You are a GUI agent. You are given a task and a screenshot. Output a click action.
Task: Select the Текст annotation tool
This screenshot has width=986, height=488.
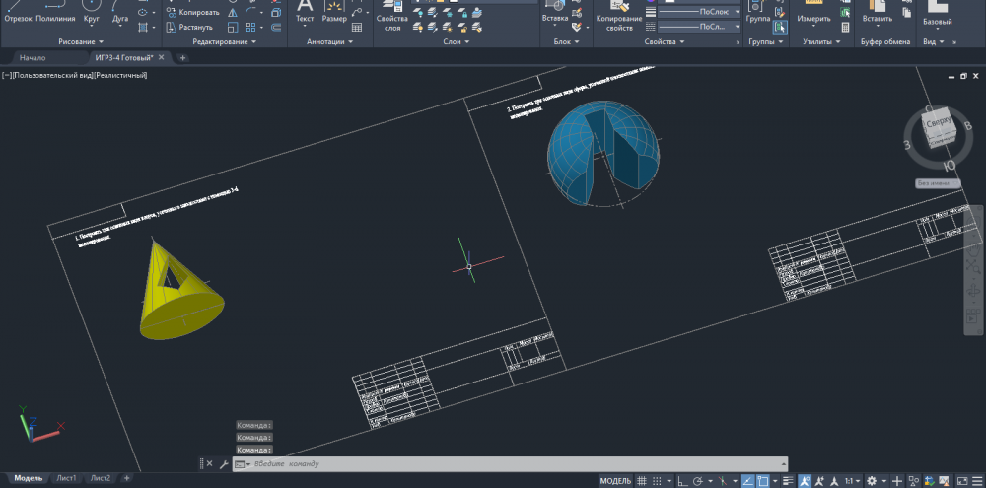(x=305, y=14)
